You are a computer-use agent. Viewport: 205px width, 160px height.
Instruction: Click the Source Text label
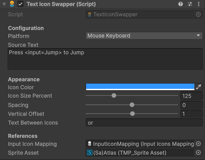[23, 45]
